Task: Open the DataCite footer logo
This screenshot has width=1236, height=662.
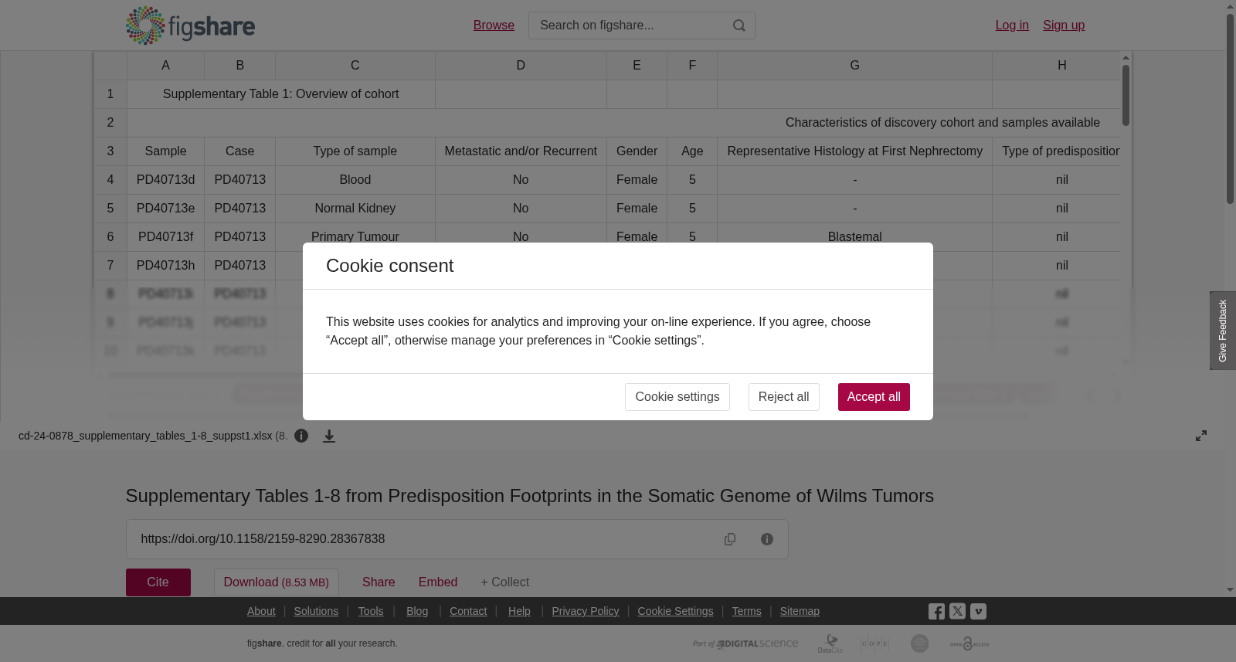Action: 830,643
